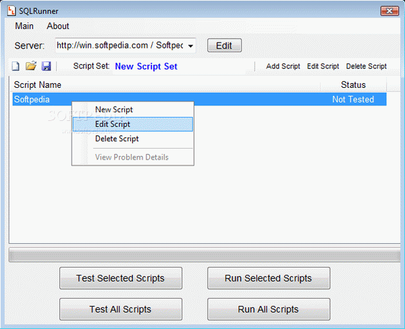405x329 pixels.
Task: Create a new script set icon
Action: click(x=16, y=66)
